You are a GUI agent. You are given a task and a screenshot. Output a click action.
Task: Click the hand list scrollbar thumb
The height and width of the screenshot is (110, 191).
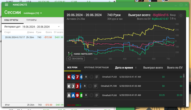pos(184,76)
